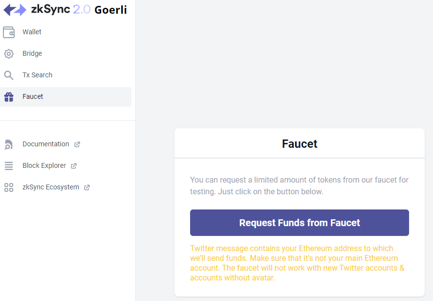Click the Tx Search magnifier icon
Screen dimensions: 433x301
9,75
